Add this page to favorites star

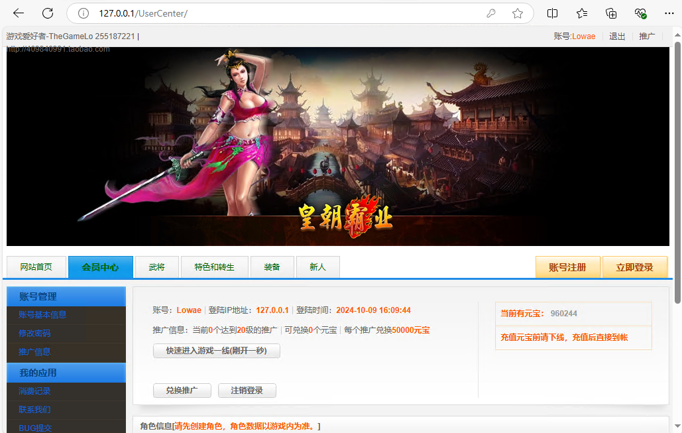[517, 13]
